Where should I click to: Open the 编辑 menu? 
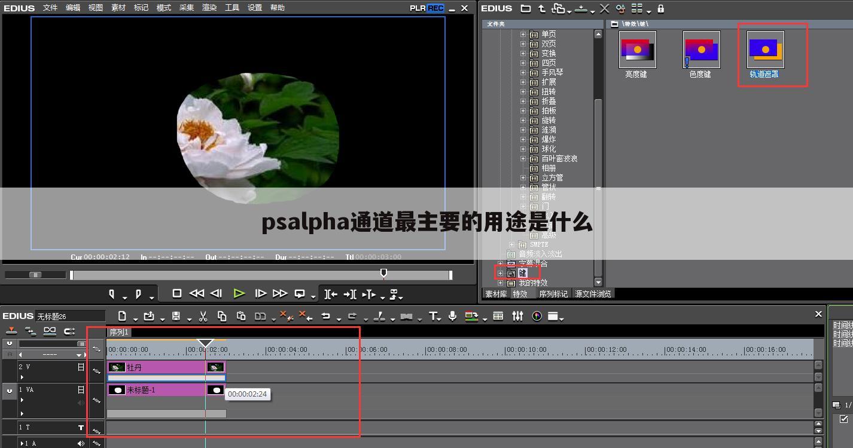coord(73,8)
